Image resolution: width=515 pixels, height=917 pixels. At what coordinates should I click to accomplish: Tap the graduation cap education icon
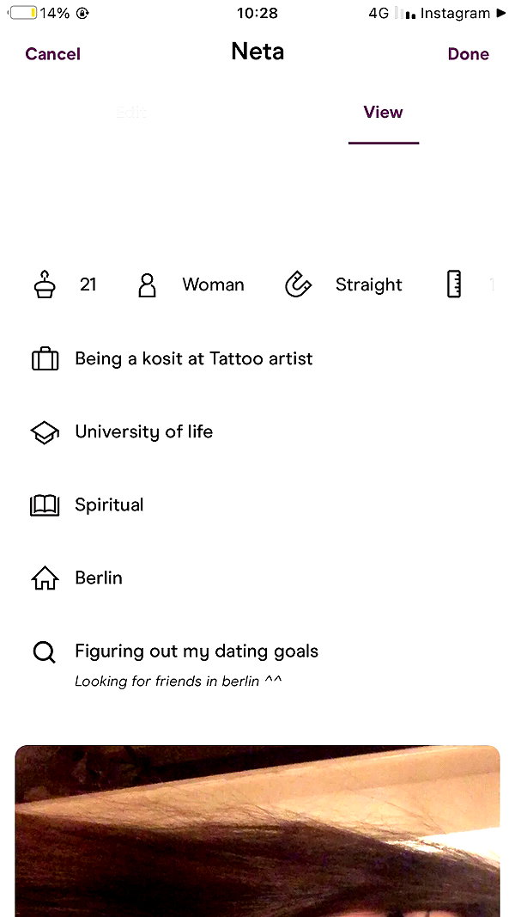tap(45, 432)
